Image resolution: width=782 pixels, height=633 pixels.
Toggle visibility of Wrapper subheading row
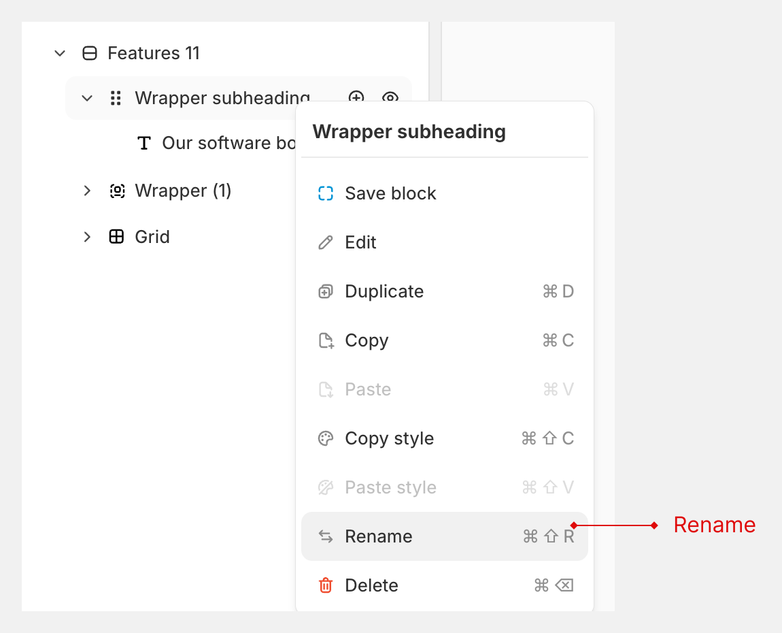(x=390, y=97)
